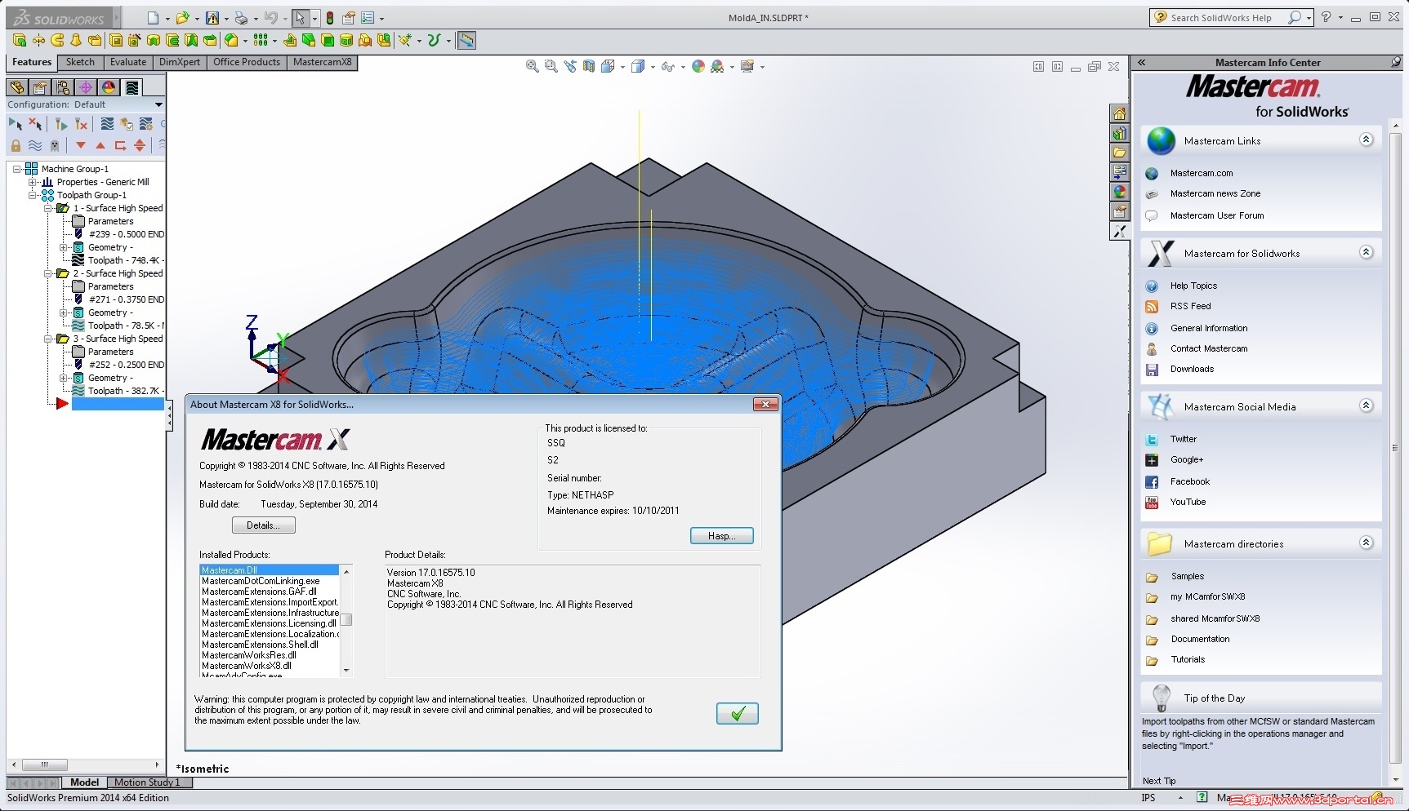Open the ConfigurationManager tab icon
Screen dimensions: 1409x811
pos(62,87)
